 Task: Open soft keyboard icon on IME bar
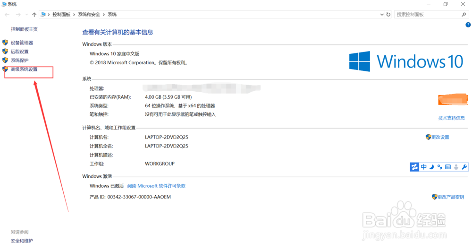[x=448, y=167]
